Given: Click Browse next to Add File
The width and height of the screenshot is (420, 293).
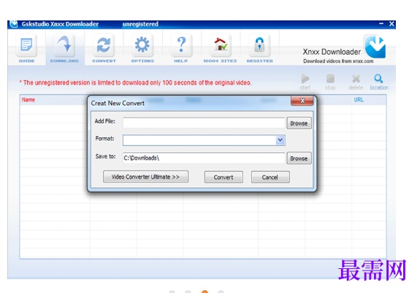Looking at the screenshot, I should [x=299, y=123].
